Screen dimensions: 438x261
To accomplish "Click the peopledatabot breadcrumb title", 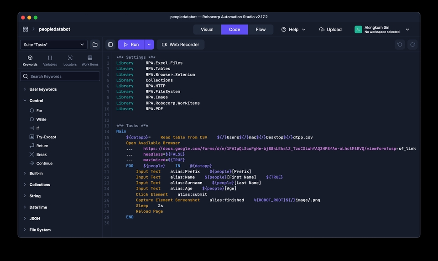I will pos(54,29).
